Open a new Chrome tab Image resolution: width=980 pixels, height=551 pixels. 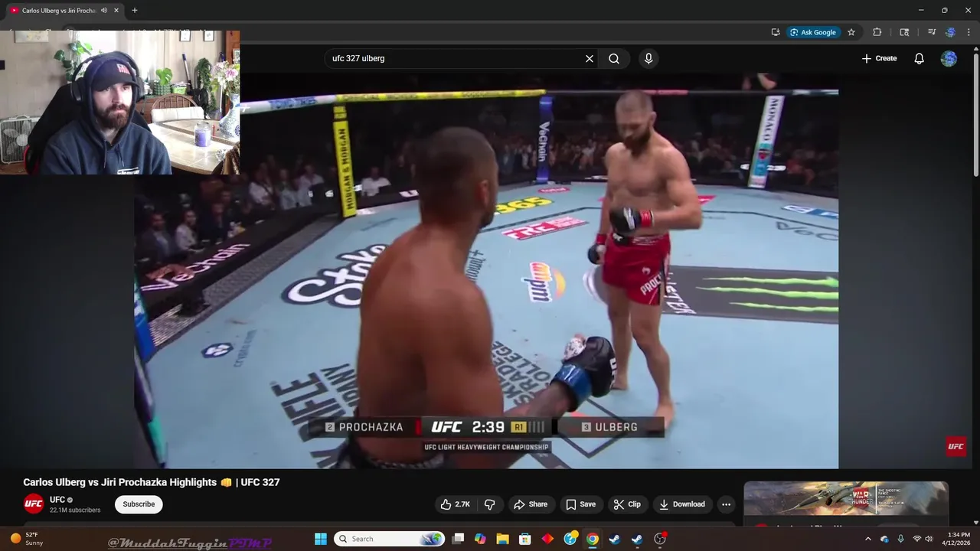135,11
